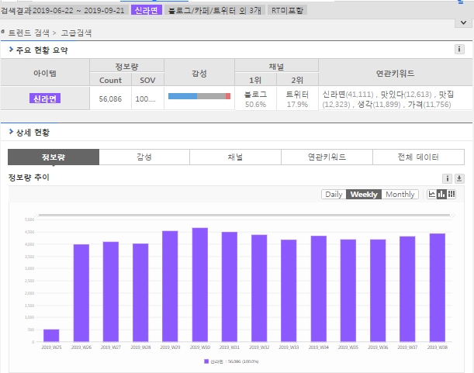
Task: Open the 감성 tab
Action: pos(144,157)
